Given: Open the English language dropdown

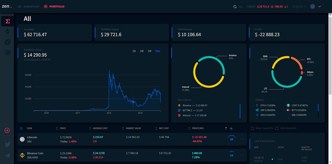Looking at the screenshot, I should (x=300, y=7).
